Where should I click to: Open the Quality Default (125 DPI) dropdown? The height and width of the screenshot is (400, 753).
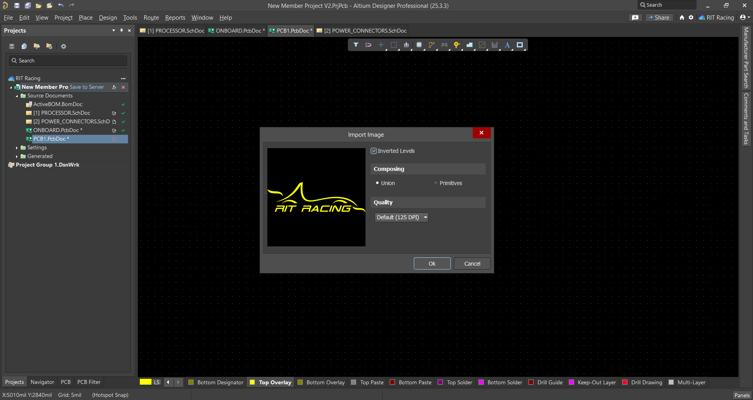401,217
